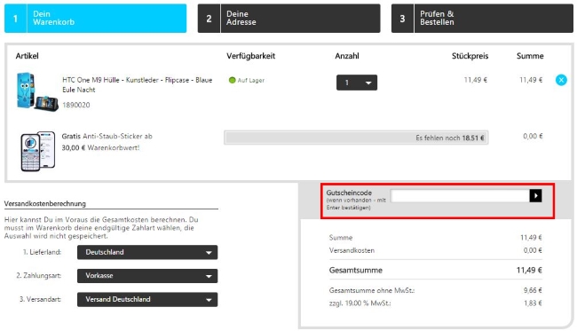Screen dimensions: 577x331
Task: Open the Versandart Versand Deutschland dropdown
Action: (147, 299)
